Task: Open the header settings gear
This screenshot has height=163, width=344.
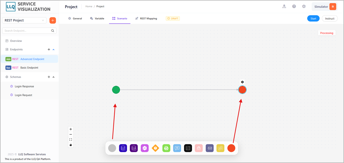Action: [304, 6]
